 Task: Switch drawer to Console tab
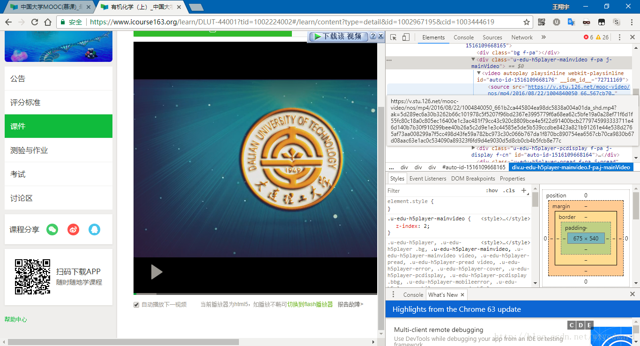pyautogui.click(x=413, y=295)
